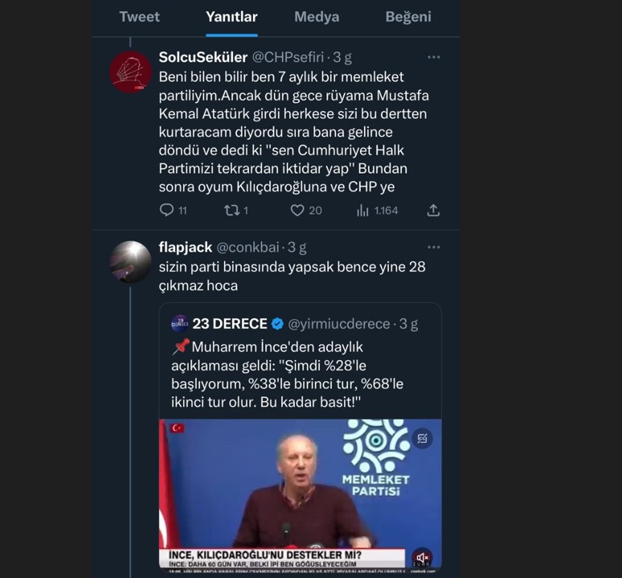View analytics of SolcuSeküler's tweet
This screenshot has width=622, height=578.
point(363,210)
